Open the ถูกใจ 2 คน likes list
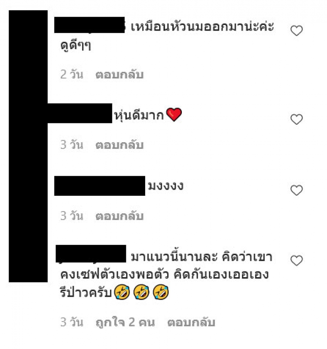 pos(125,322)
